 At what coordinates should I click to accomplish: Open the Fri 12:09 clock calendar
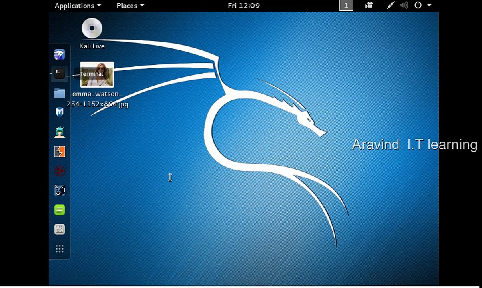244,6
